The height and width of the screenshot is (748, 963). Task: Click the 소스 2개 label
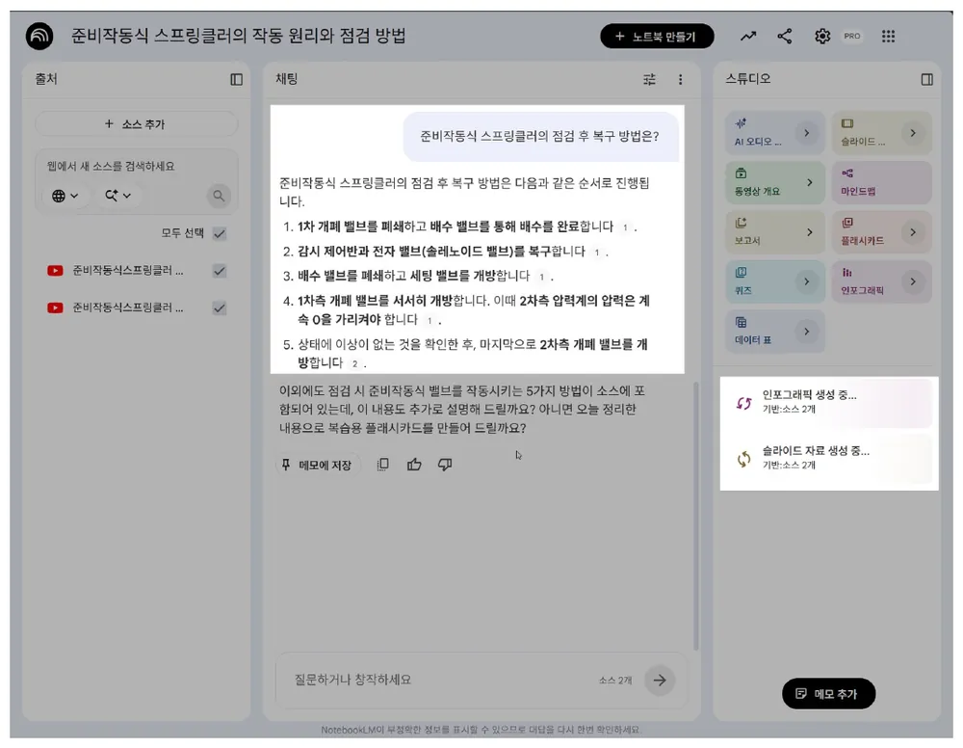[x=615, y=680]
